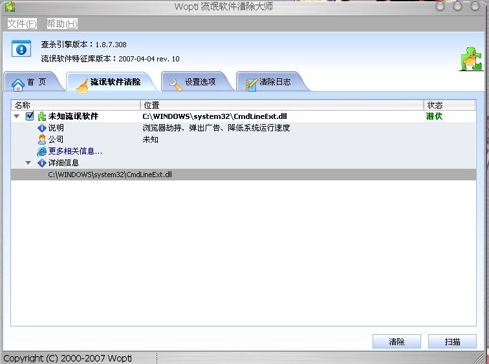Image resolution: width=489 pixels, height=364 pixels.
Task: Click the green puzzle icon beside 未知流氓软件
Action: (x=42, y=116)
